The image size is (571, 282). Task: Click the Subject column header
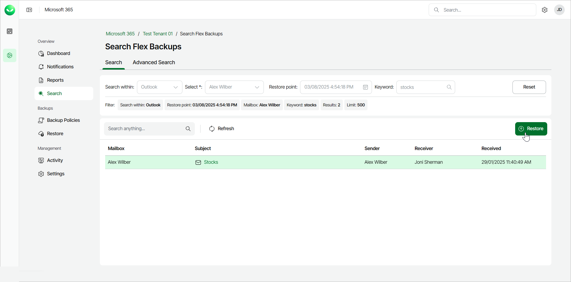pos(203,149)
